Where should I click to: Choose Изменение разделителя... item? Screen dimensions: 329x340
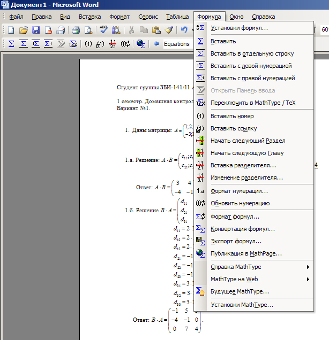(x=255, y=177)
